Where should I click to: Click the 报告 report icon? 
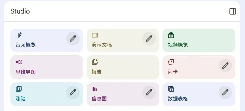point(95,62)
